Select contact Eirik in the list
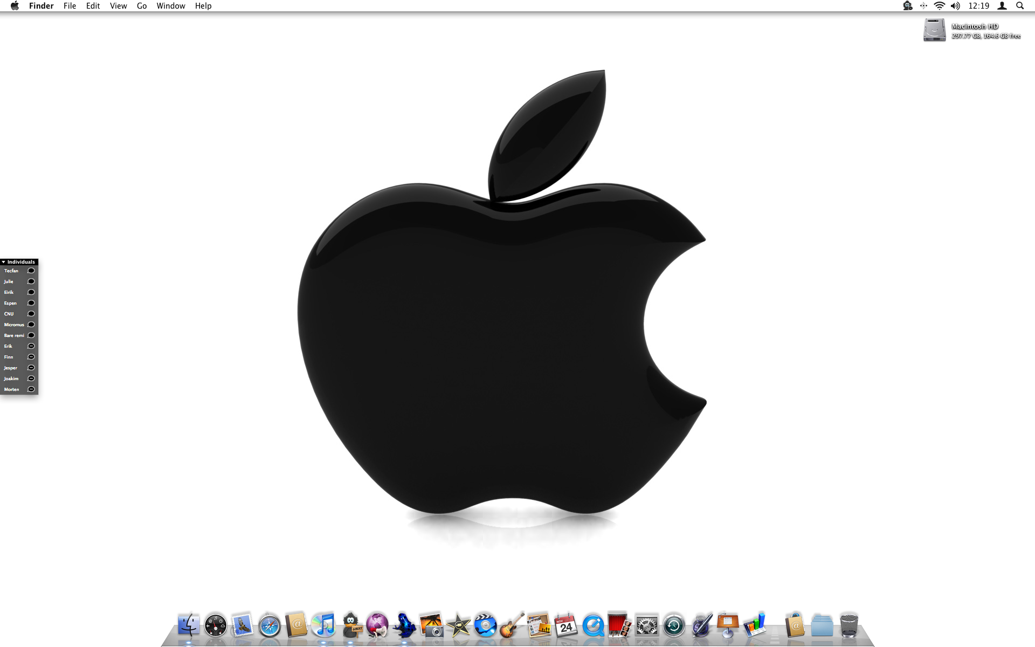The width and height of the screenshot is (1035, 647). (19, 292)
